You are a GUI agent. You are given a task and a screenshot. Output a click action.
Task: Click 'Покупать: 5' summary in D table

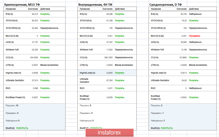pyautogui.click(x=157, y=105)
